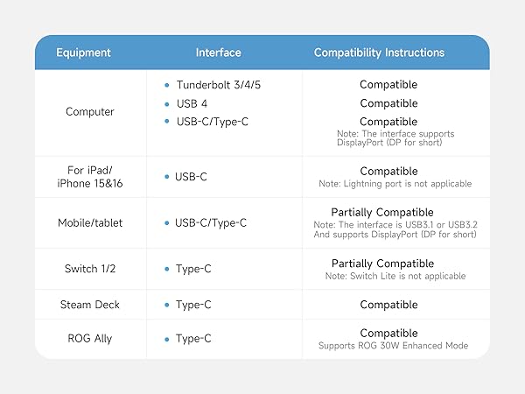Select the "Interface" column header

coord(219,53)
